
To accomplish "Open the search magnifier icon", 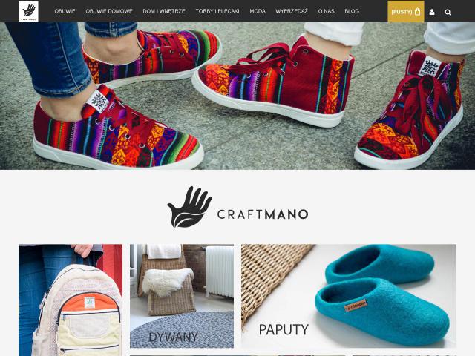I will pyautogui.click(x=448, y=12).
